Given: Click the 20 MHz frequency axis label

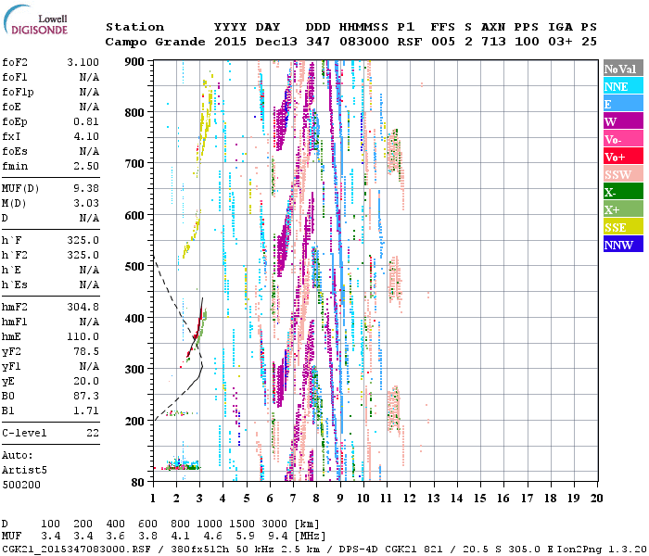Looking at the screenshot, I should tap(596, 499).
